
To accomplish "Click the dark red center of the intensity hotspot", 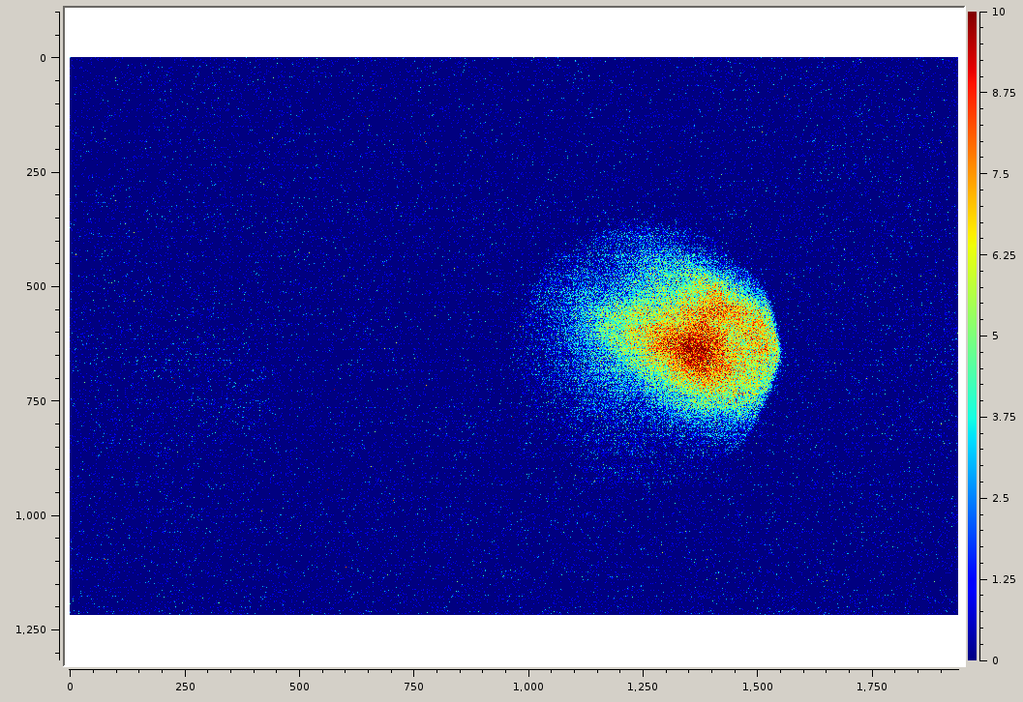I will click(696, 348).
